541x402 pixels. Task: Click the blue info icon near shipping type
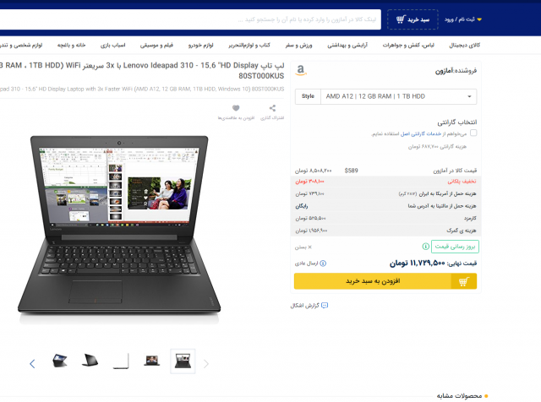point(323,263)
